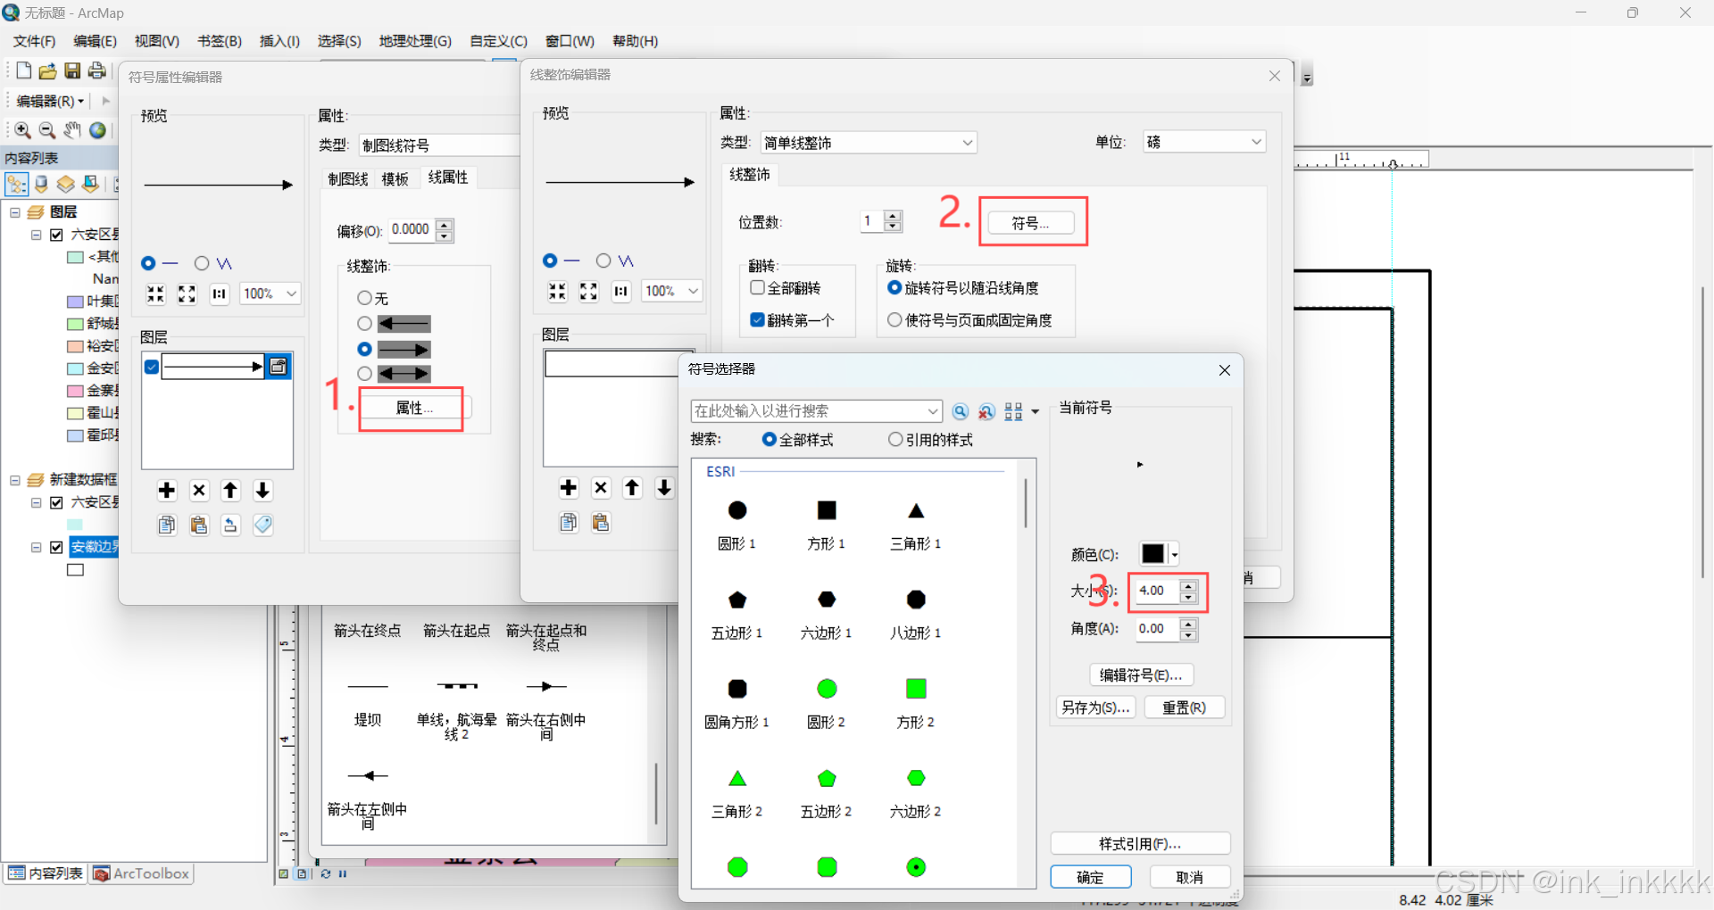Toggle 安徽边界 layer visibility checkbox

click(57, 547)
